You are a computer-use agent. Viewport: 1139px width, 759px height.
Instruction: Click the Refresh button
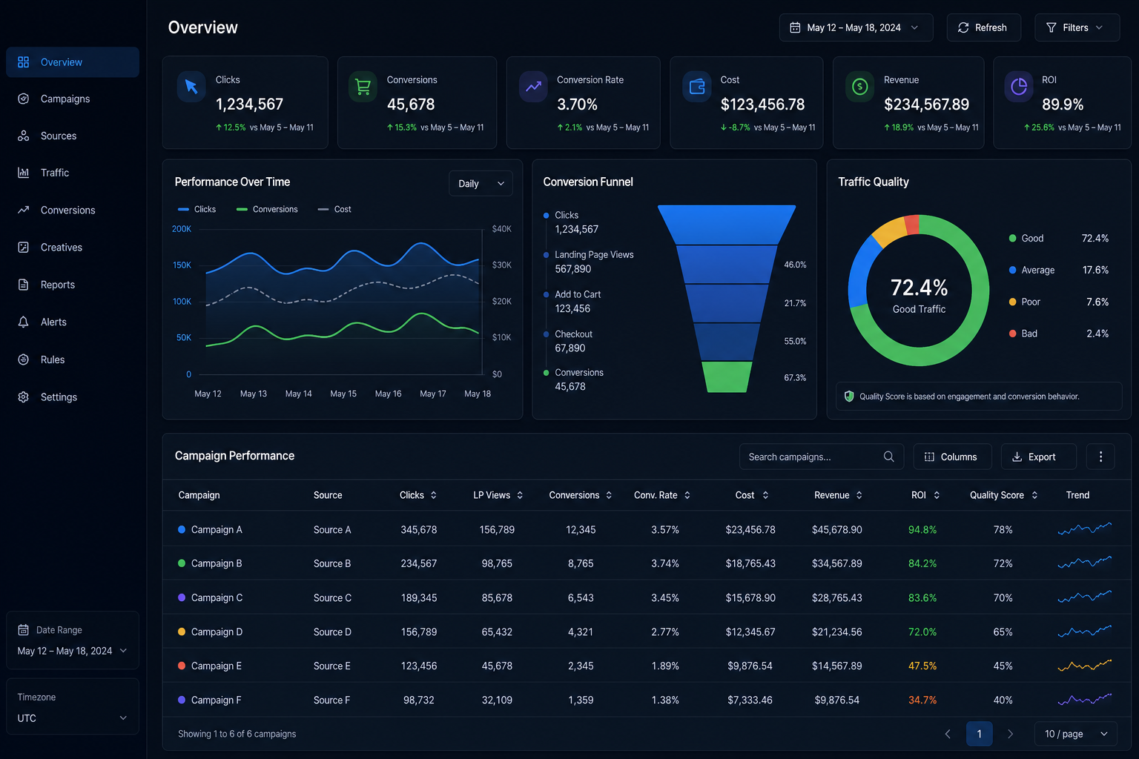(x=983, y=27)
